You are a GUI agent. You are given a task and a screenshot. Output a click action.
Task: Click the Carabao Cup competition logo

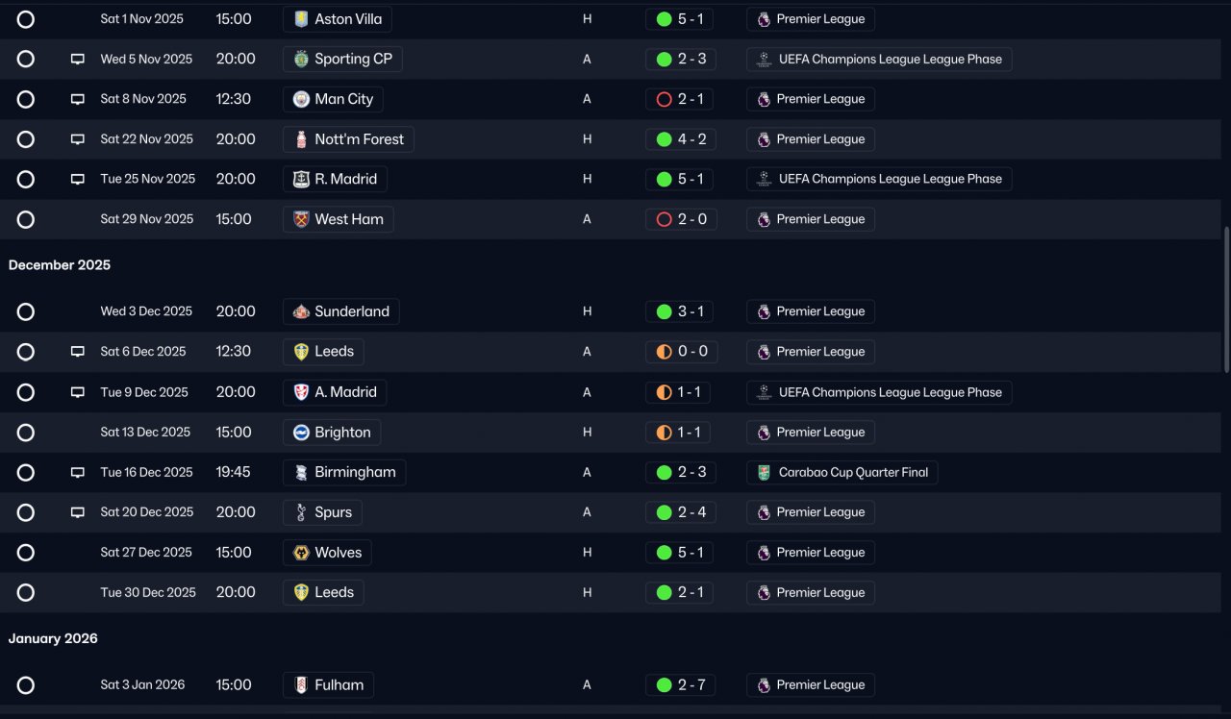764,472
